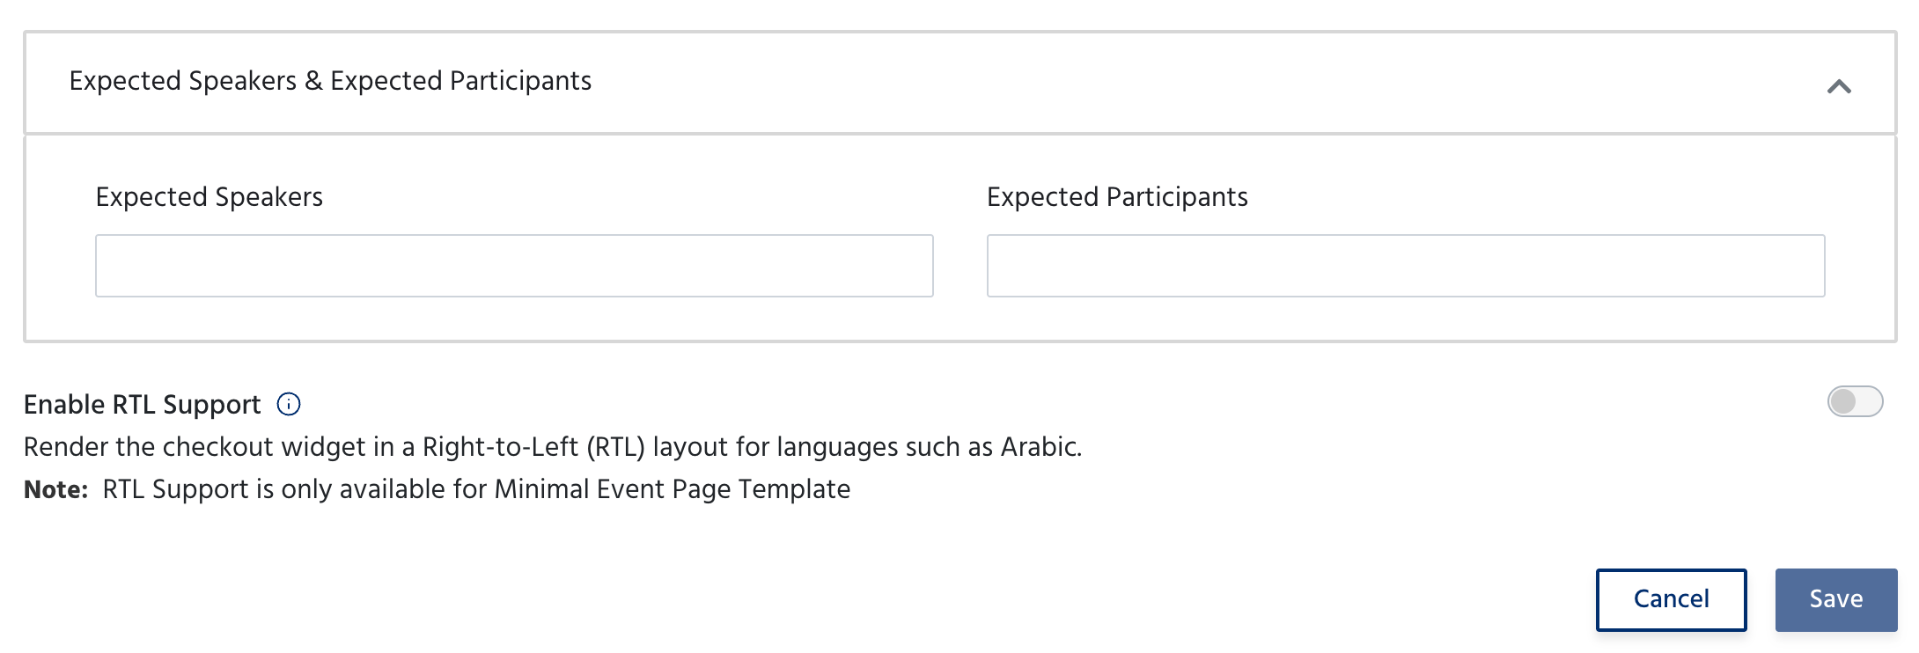This screenshot has height=653, width=1919.
Task: Click inside the empty participants count box
Action: pyautogui.click(x=1406, y=266)
